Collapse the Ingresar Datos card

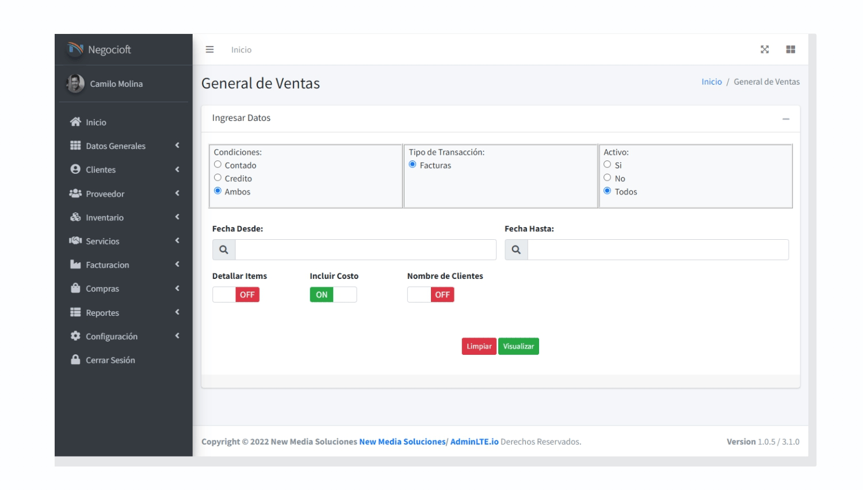click(785, 118)
